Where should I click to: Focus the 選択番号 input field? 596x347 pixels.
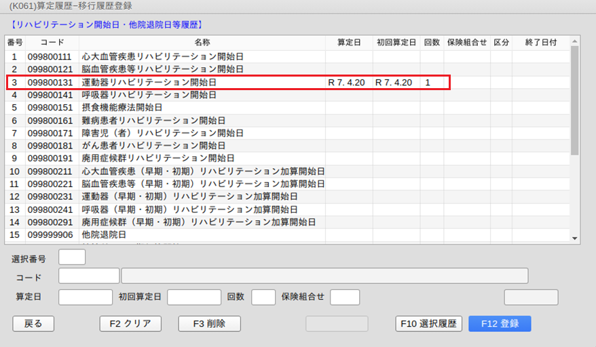pyautogui.click(x=72, y=258)
